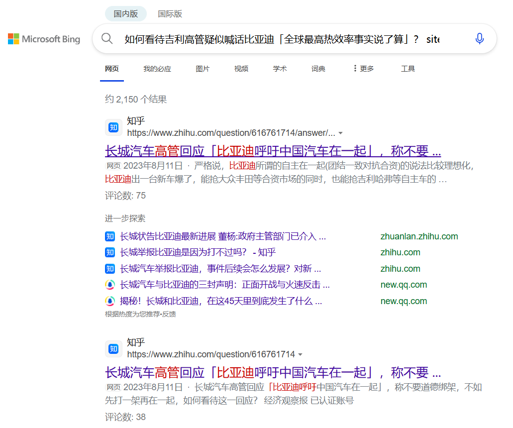Click the Zhihu icon beside 长城状告比亚迪最新进展
The image size is (513, 428).
tap(110, 236)
